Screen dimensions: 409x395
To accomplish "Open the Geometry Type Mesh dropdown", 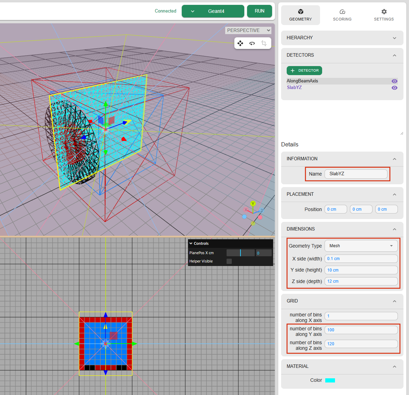I will 361,246.
